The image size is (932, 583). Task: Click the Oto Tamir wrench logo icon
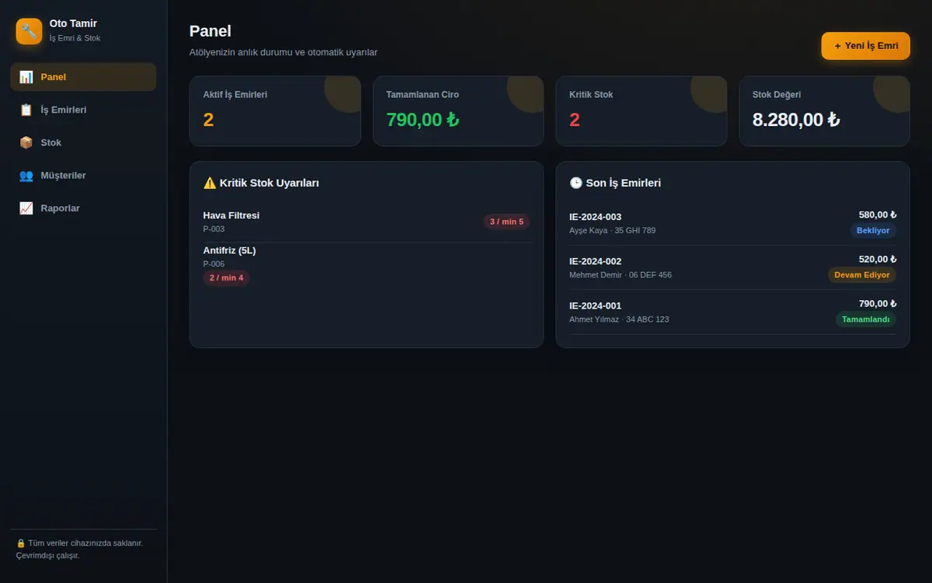click(x=29, y=31)
